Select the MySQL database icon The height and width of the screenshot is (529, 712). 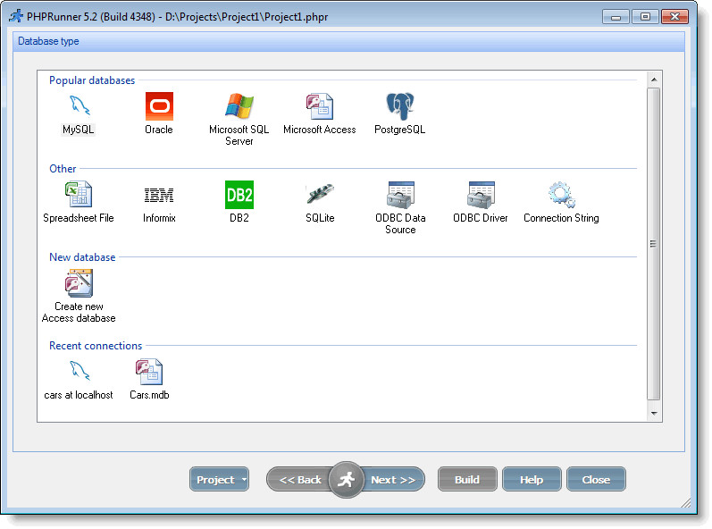click(79, 105)
